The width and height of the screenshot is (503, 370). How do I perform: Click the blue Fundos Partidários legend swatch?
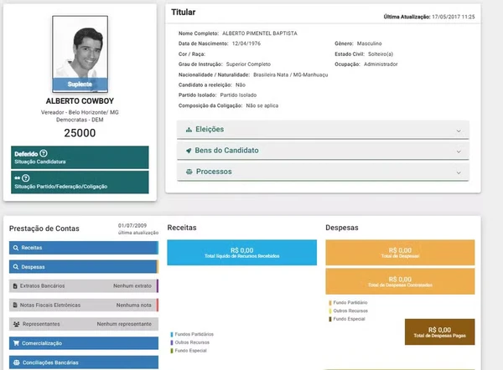[171, 334]
